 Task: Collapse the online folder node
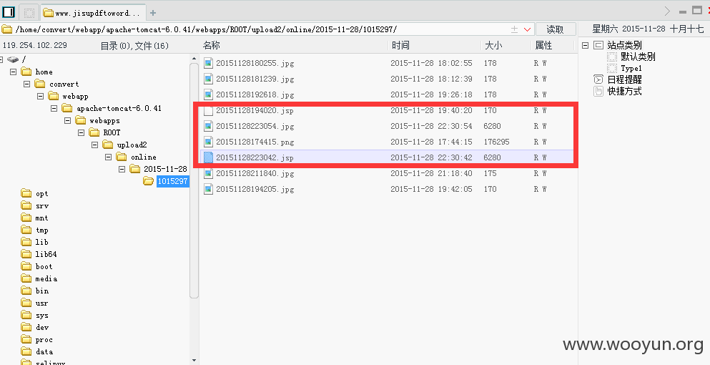click(108, 157)
